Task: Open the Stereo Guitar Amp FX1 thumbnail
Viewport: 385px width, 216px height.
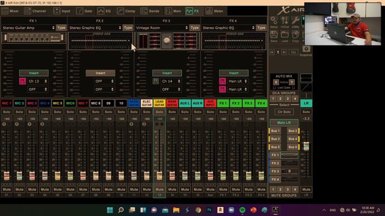Action: (34, 38)
